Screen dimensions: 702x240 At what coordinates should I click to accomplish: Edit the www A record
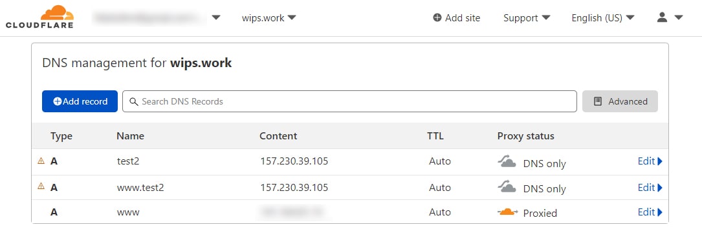tap(650, 212)
